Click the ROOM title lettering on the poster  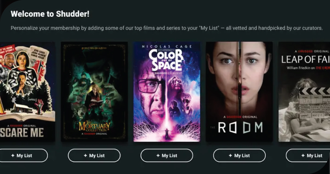pos(240,127)
